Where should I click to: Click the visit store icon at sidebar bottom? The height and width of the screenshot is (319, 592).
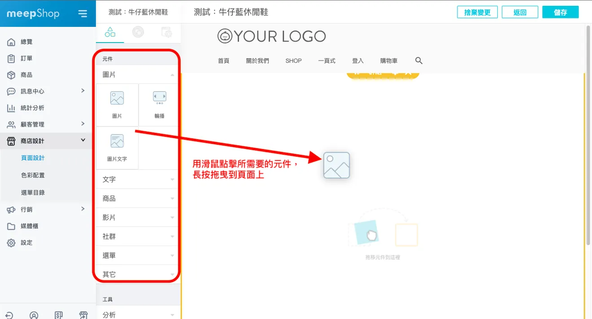(83, 315)
